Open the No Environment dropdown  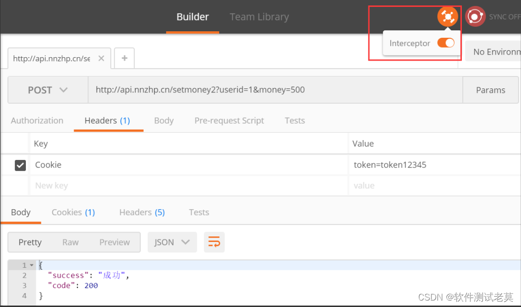(x=496, y=52)
